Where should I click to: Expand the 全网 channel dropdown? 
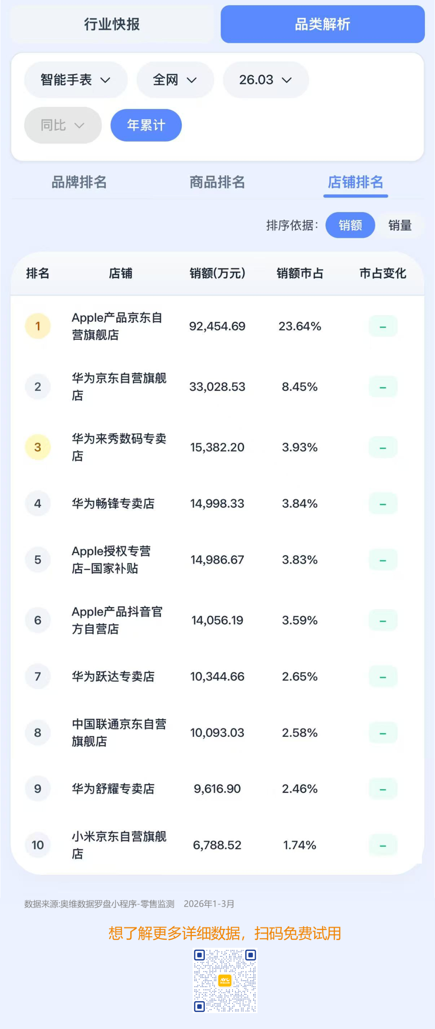[175, 80]
